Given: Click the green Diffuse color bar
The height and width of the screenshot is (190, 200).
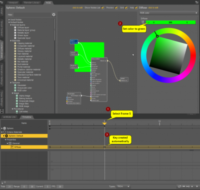Looking at the screenshot, I should (x=170, y=22).
